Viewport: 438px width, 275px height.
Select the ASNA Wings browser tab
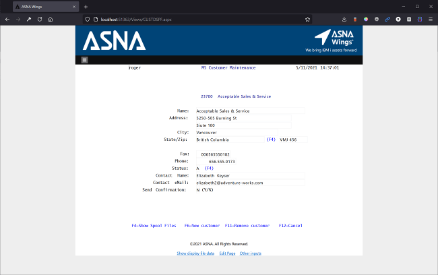[42, 6]
